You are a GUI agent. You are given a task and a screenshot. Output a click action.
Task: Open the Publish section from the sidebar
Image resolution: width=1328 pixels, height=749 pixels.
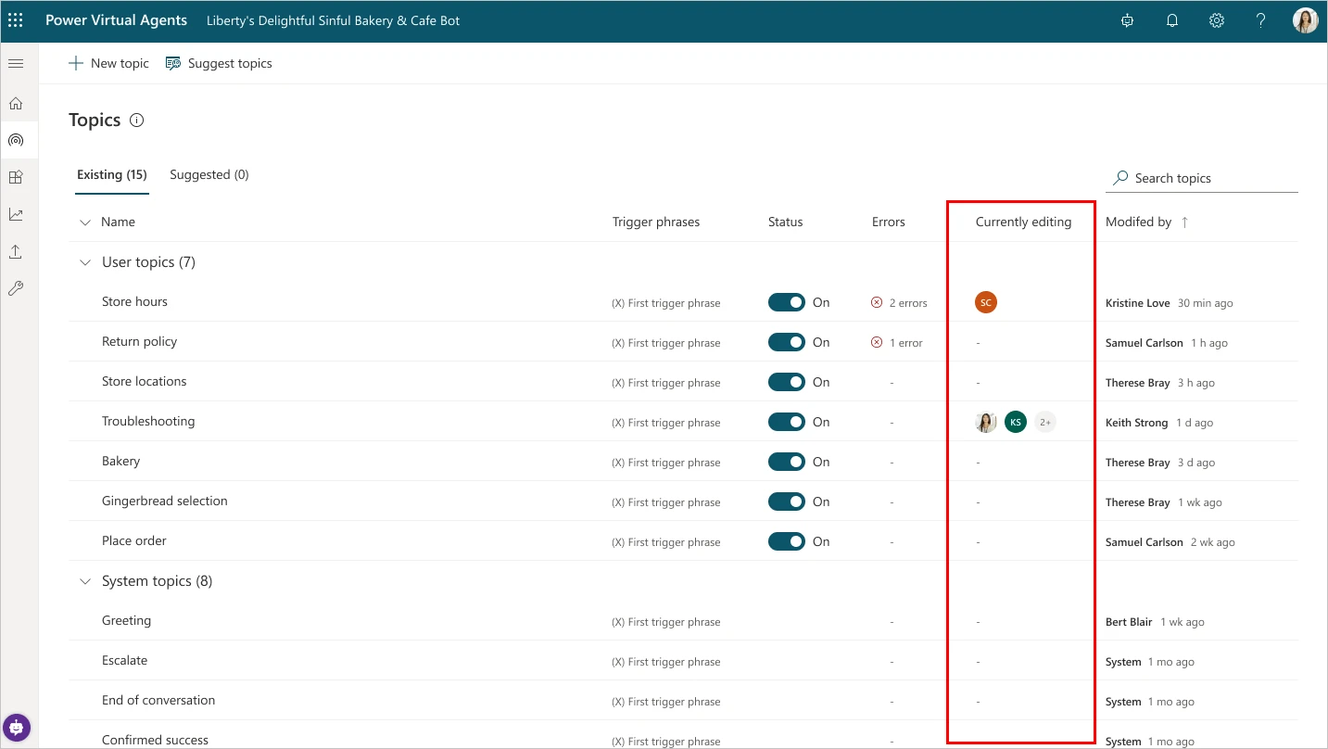pyautogui.click(x=16, y=250)
